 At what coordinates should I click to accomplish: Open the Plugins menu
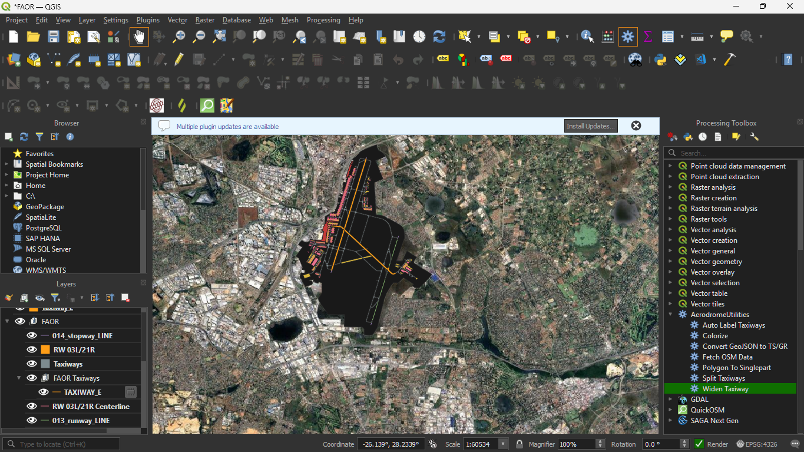tap(148, 20)
